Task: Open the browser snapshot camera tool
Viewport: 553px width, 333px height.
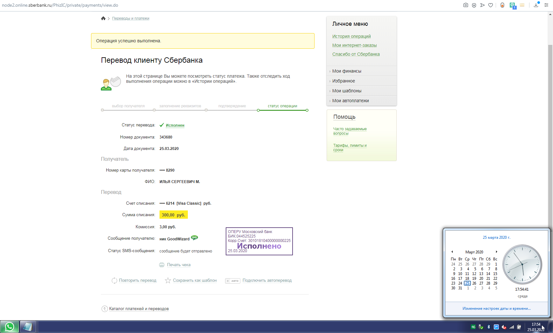Action: 466,5
